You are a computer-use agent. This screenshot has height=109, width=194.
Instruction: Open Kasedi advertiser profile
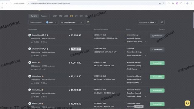tap(35, 63)
